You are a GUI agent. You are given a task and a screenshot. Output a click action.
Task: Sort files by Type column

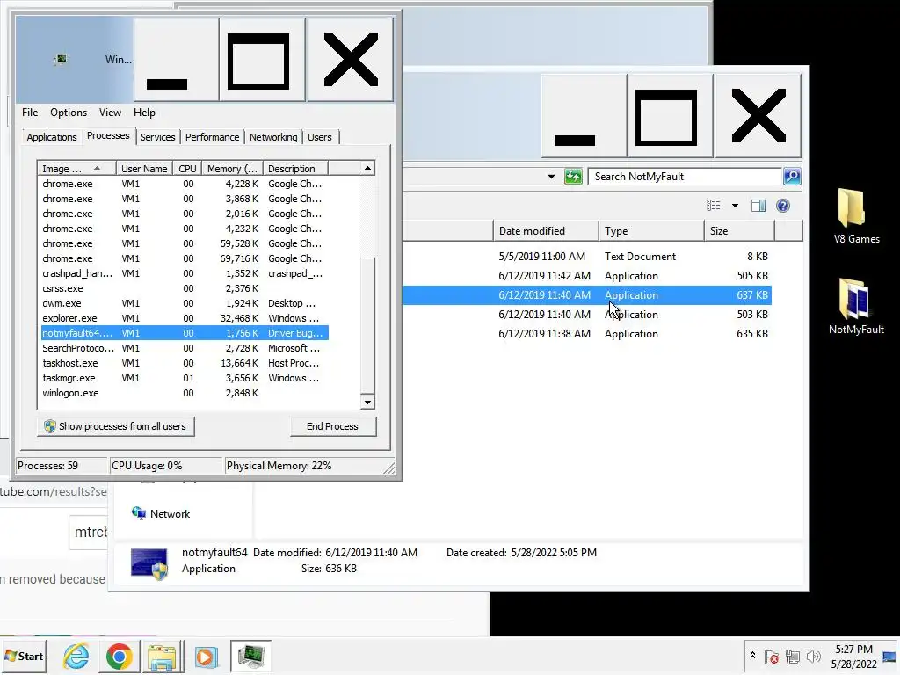point(651,231)
